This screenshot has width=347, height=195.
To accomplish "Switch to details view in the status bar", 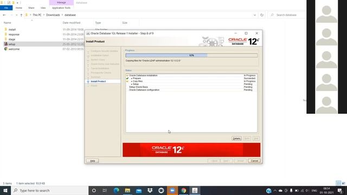I will 338,183.
